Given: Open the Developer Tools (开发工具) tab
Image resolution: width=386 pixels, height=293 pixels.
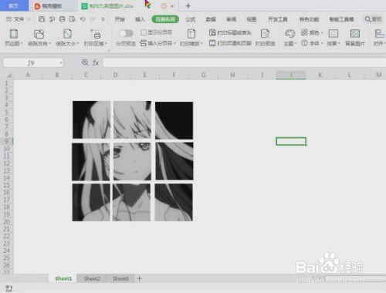Looking at the screenshot, I should [278, 19].
